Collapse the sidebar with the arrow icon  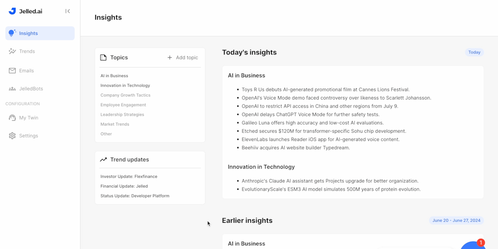pos(68,11)
